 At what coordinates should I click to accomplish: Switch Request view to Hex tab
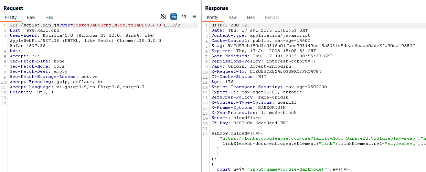click(x=49, y=17)
